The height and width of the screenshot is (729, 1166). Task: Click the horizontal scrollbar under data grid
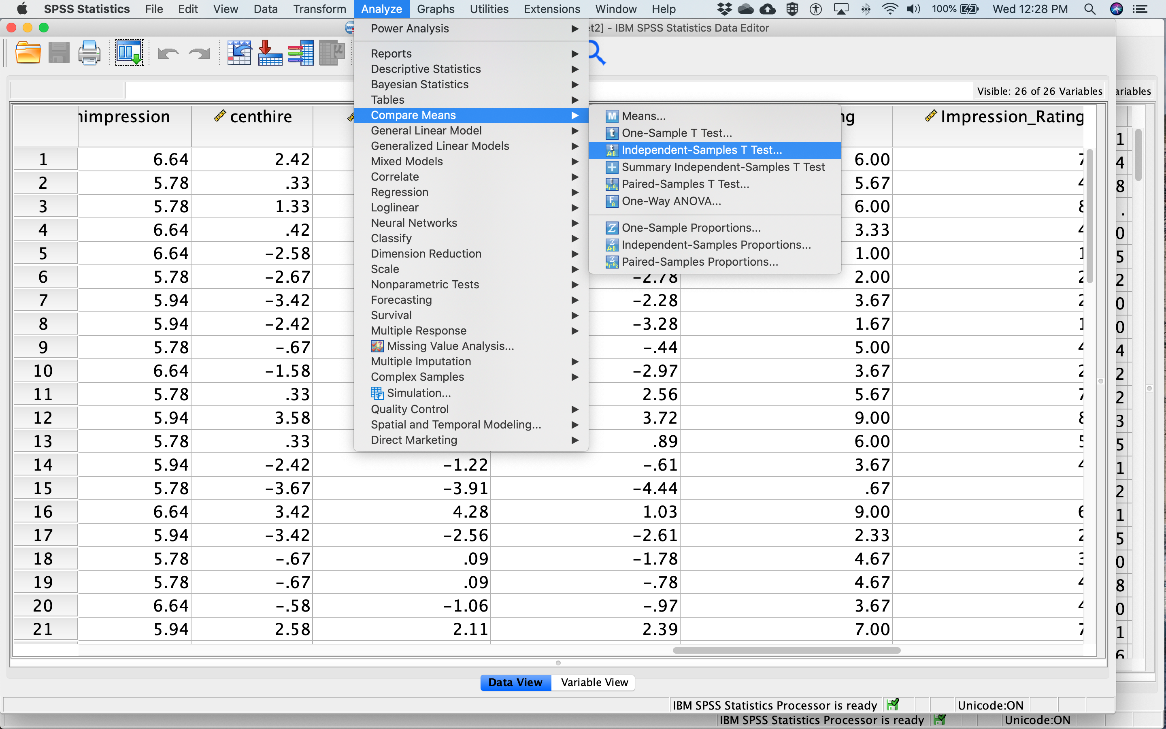pyautogui.click(x=786, y=650)
